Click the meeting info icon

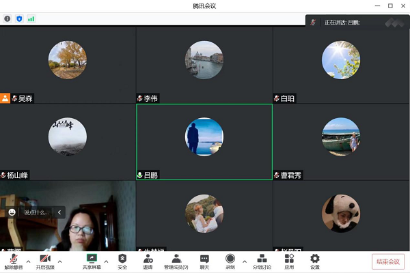click(8, 19)
